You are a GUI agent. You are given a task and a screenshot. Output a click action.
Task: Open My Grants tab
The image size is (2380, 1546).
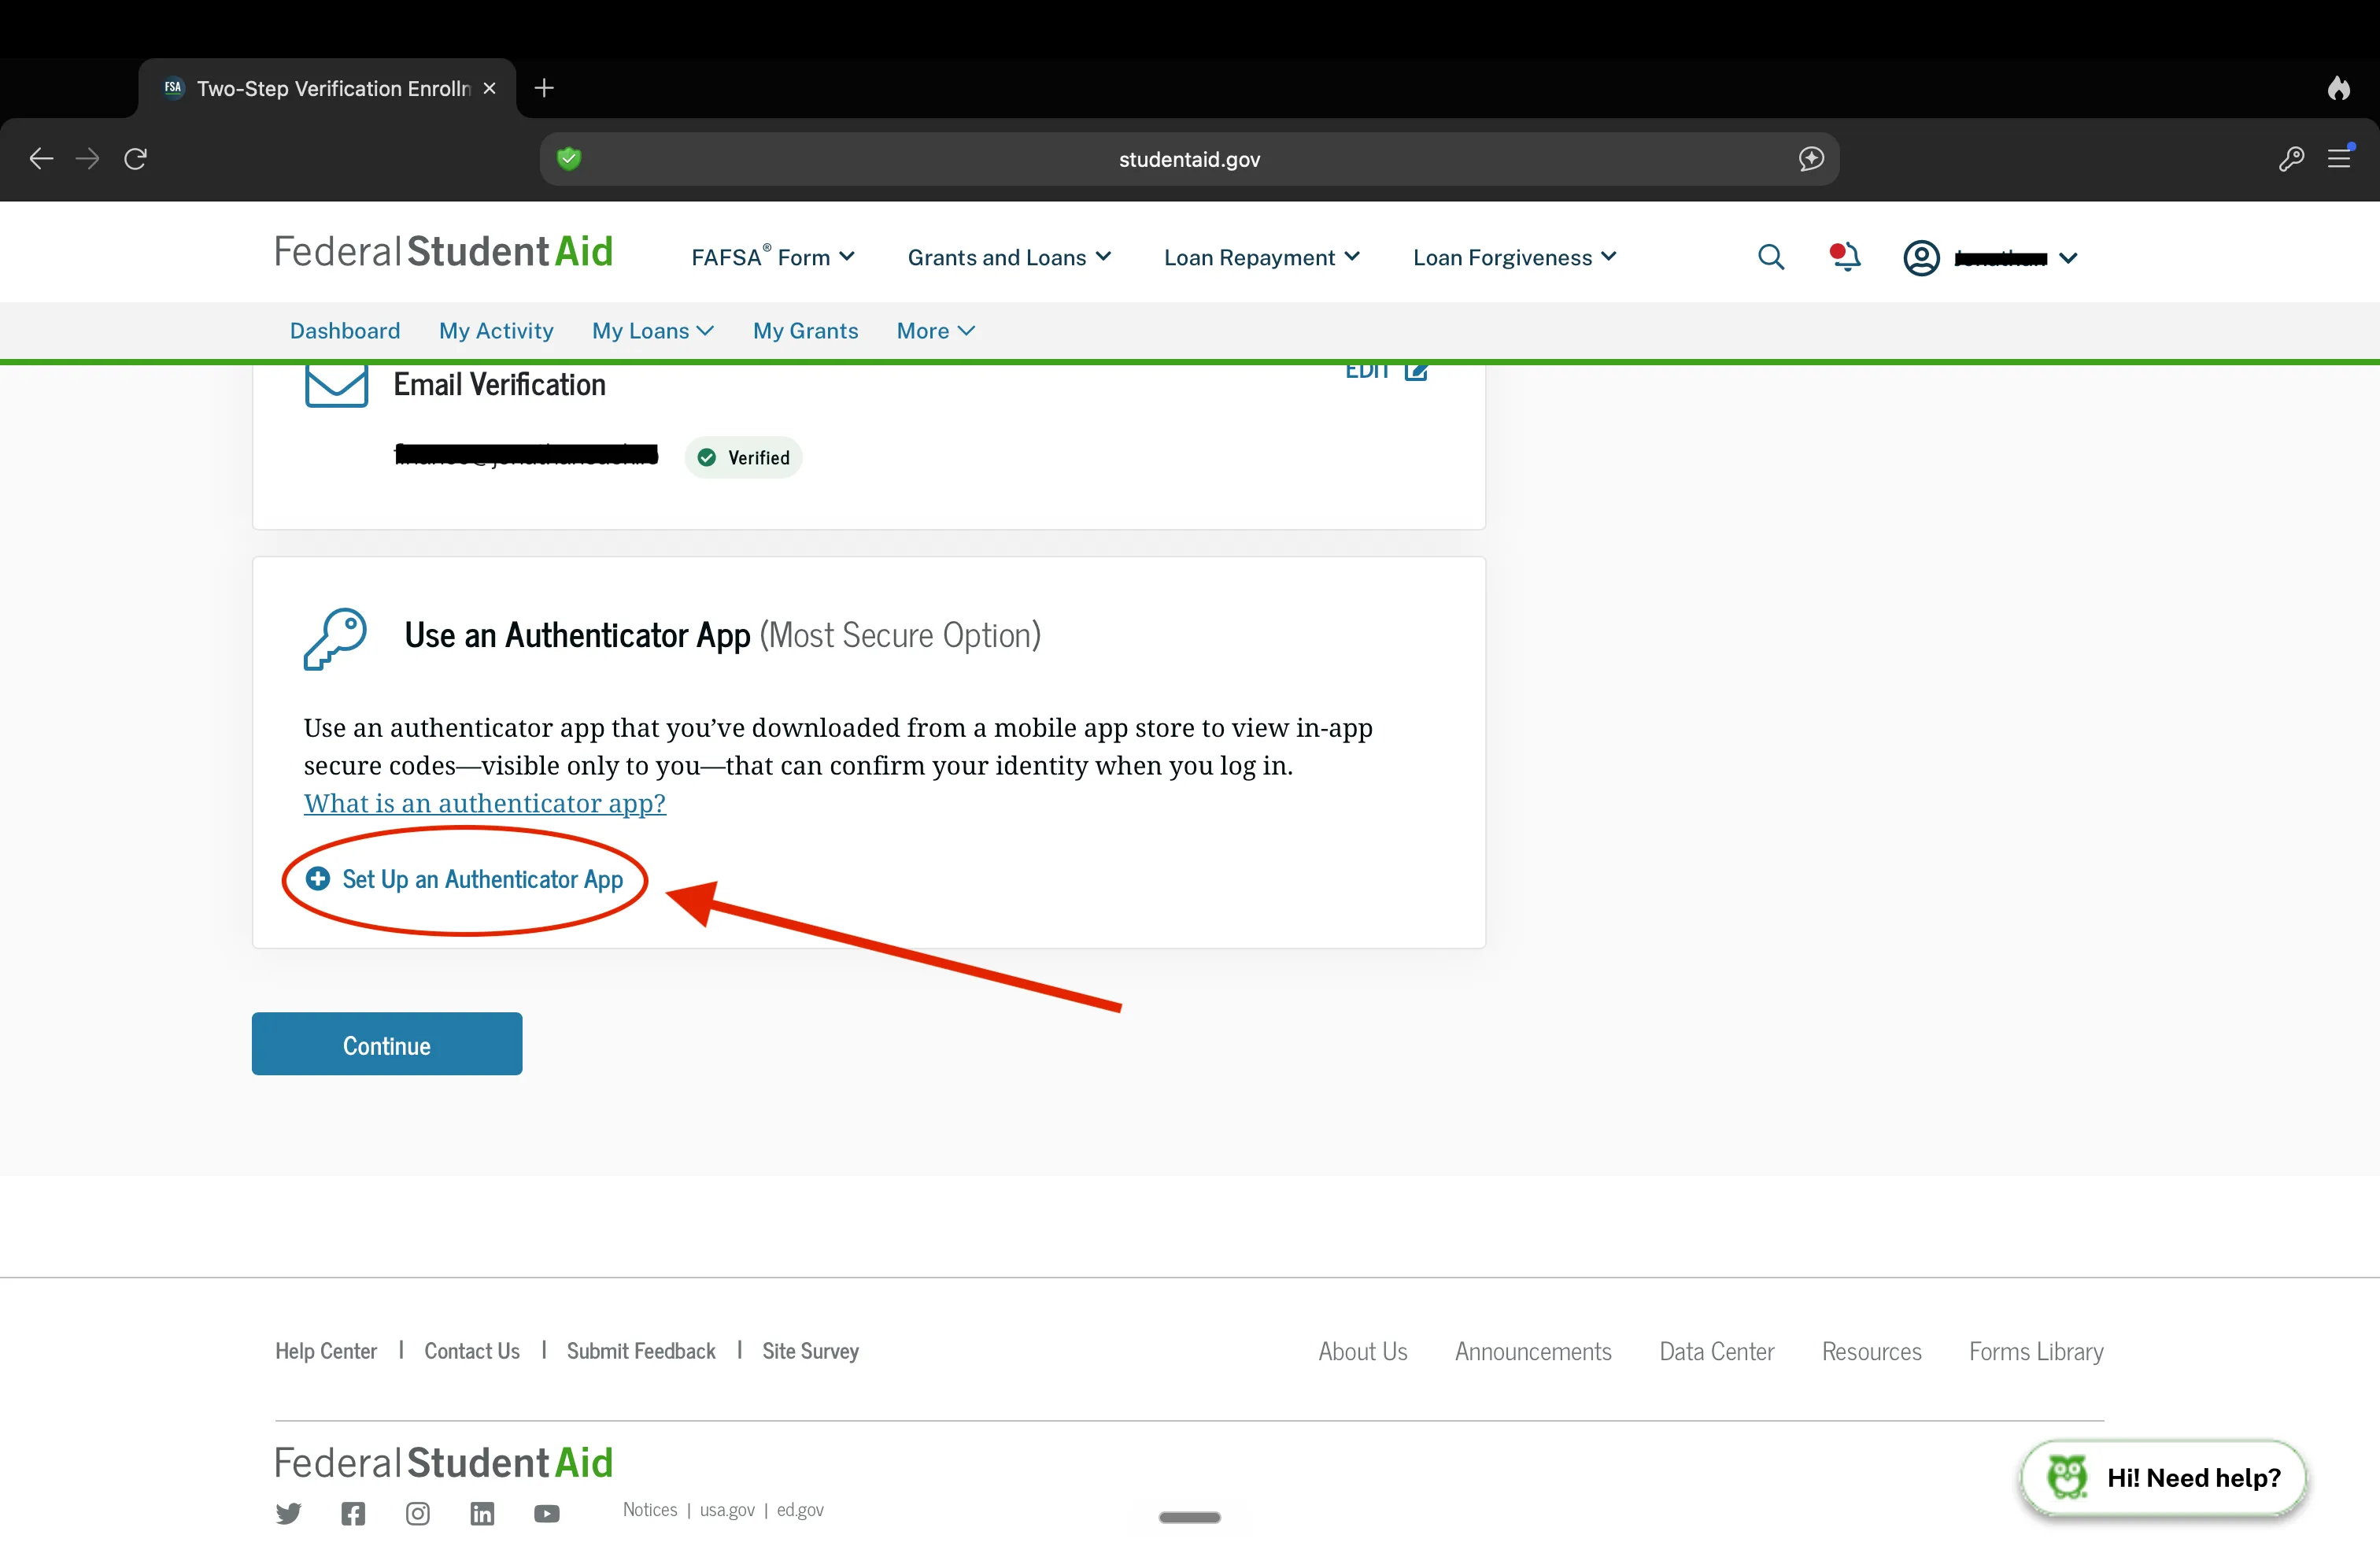click(805, 331)
